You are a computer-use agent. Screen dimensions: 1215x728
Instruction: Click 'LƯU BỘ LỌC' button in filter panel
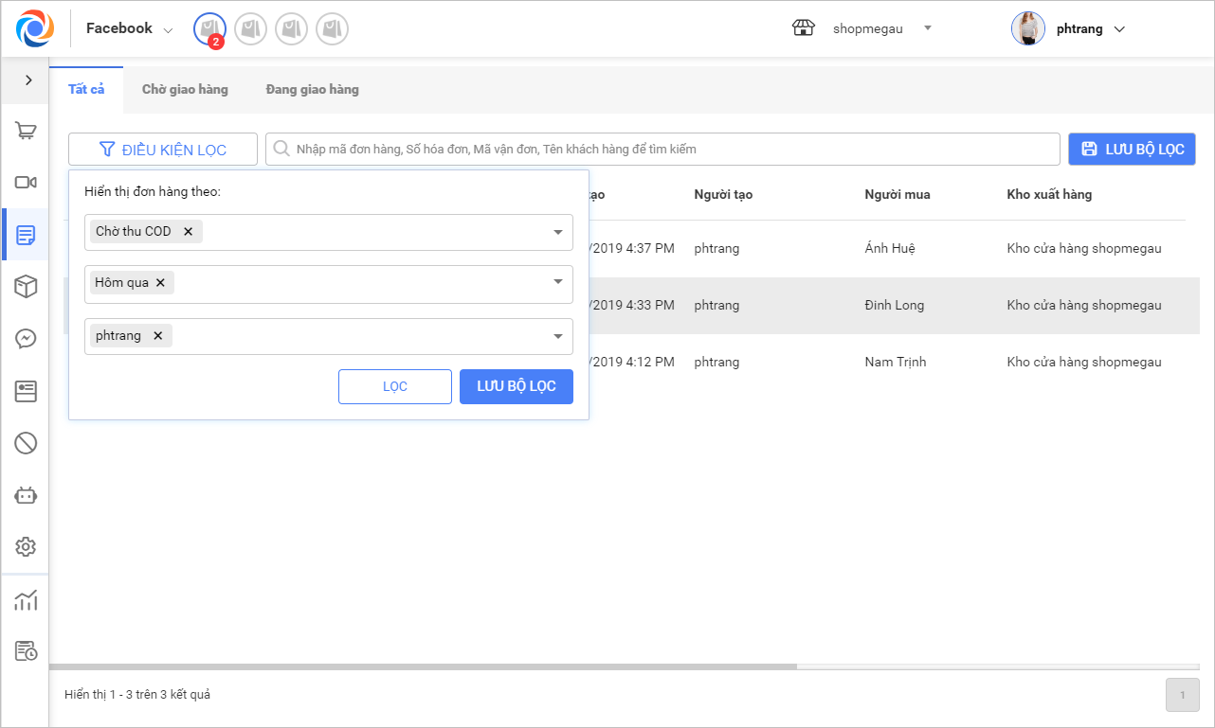point(516,387)
